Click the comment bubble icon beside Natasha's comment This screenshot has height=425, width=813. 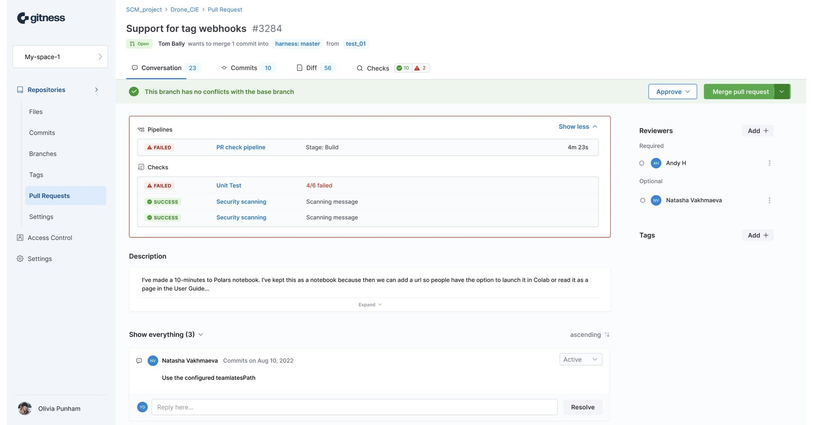pyautogui.click(x=139, y=361)
